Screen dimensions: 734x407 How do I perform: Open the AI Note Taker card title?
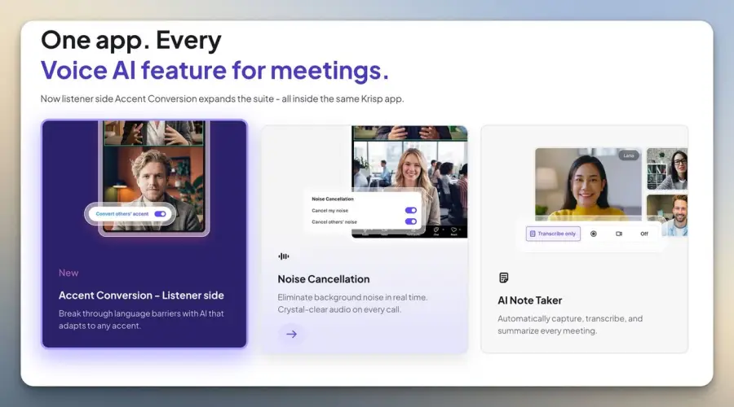tap(529, 300)
